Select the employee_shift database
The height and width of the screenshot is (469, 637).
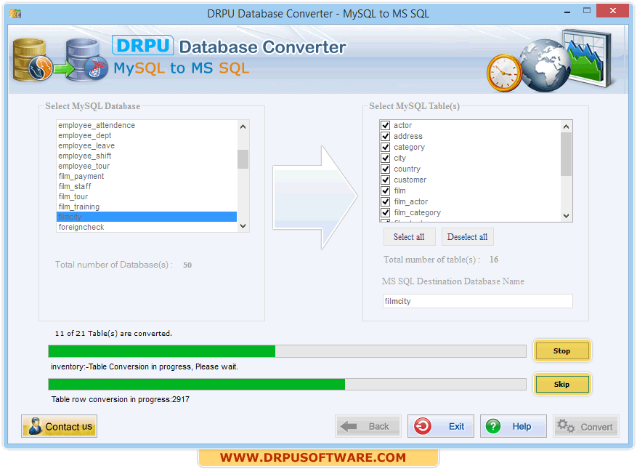147,156
